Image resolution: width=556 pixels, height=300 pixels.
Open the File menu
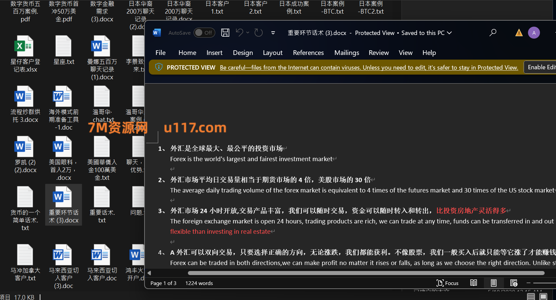(x=161, y=53)
